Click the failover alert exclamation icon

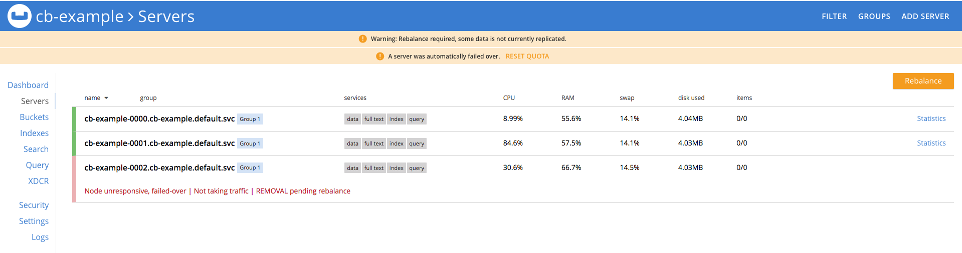380,56
